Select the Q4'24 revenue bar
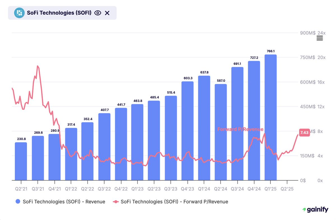Image resolution: width=336 pixels, height=220 pixels. [x=254, y=121]
